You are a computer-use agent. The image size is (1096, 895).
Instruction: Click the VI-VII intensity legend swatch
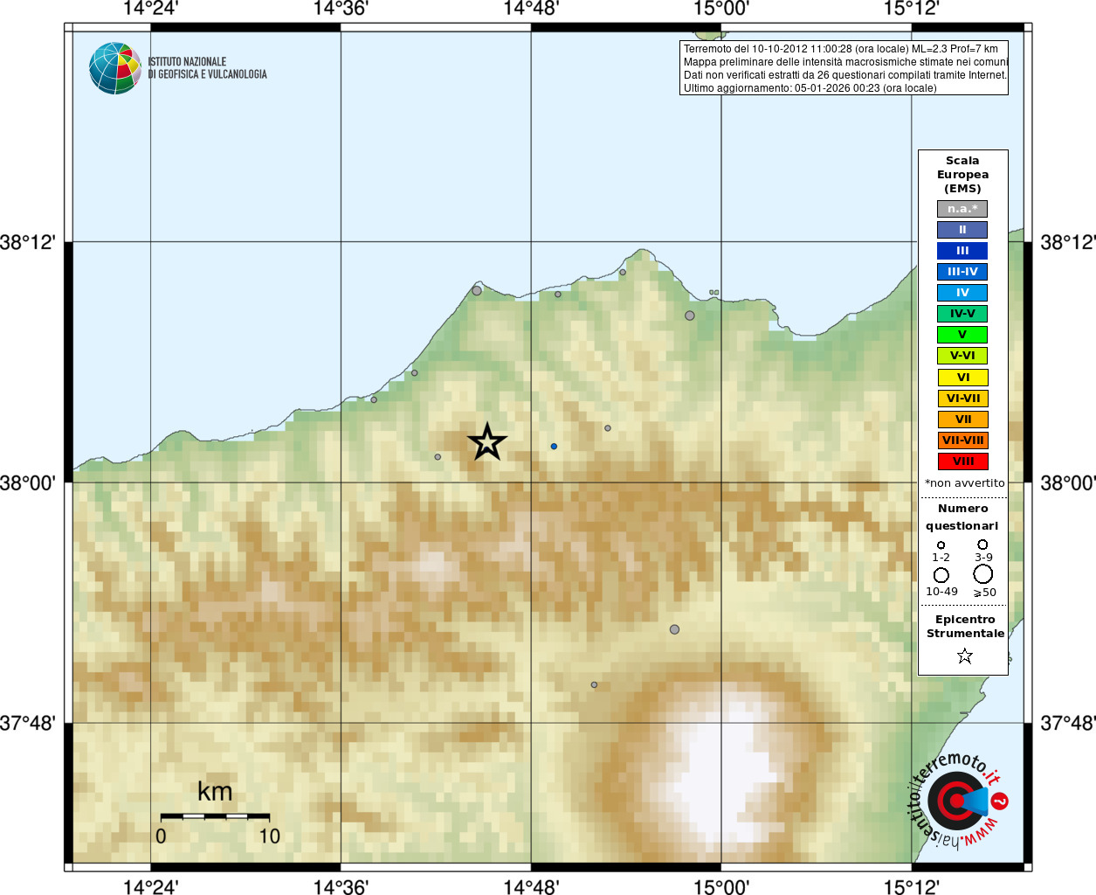[x=962, y=399]
